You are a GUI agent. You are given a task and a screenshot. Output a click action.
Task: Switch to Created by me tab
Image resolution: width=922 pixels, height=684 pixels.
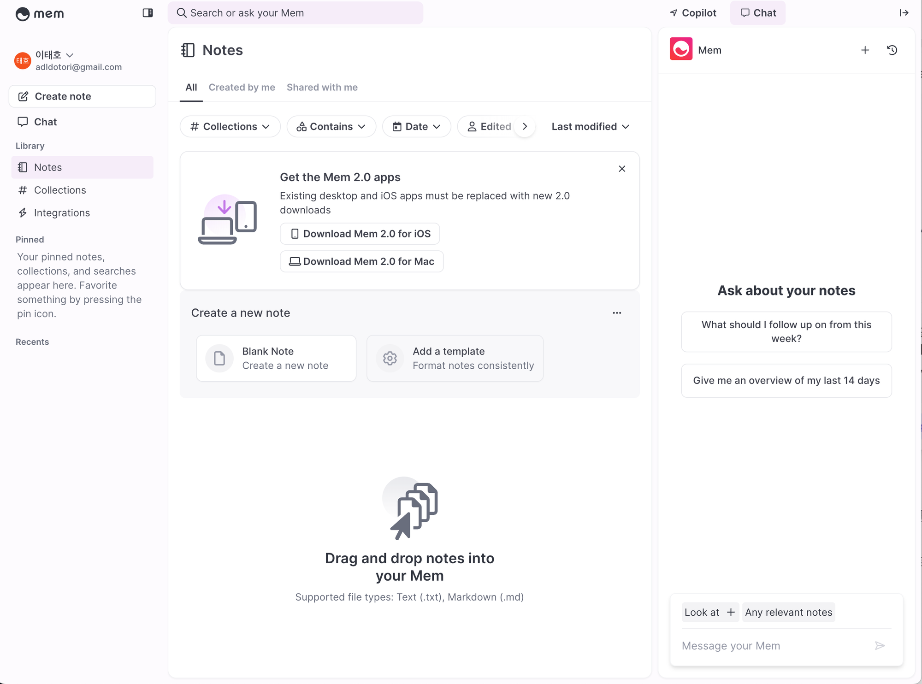click(242, 88)
